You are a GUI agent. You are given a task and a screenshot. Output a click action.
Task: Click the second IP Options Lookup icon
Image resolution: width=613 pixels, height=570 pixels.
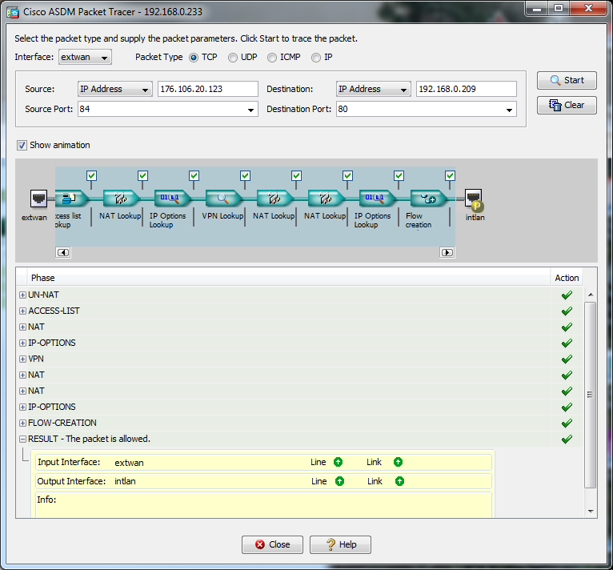pos(377,199)
